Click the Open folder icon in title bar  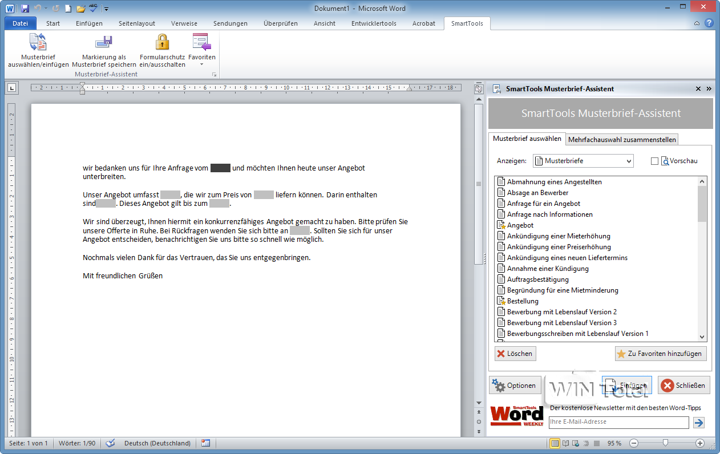(x=81, y=9)
